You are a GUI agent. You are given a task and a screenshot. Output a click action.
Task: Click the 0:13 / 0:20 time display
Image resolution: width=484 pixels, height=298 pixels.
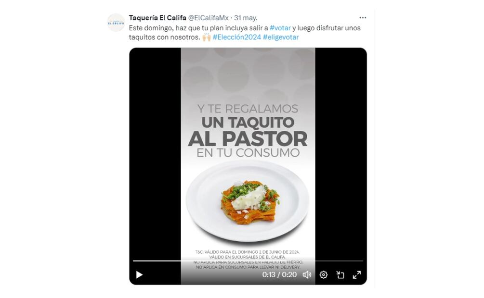coord(279,274)
